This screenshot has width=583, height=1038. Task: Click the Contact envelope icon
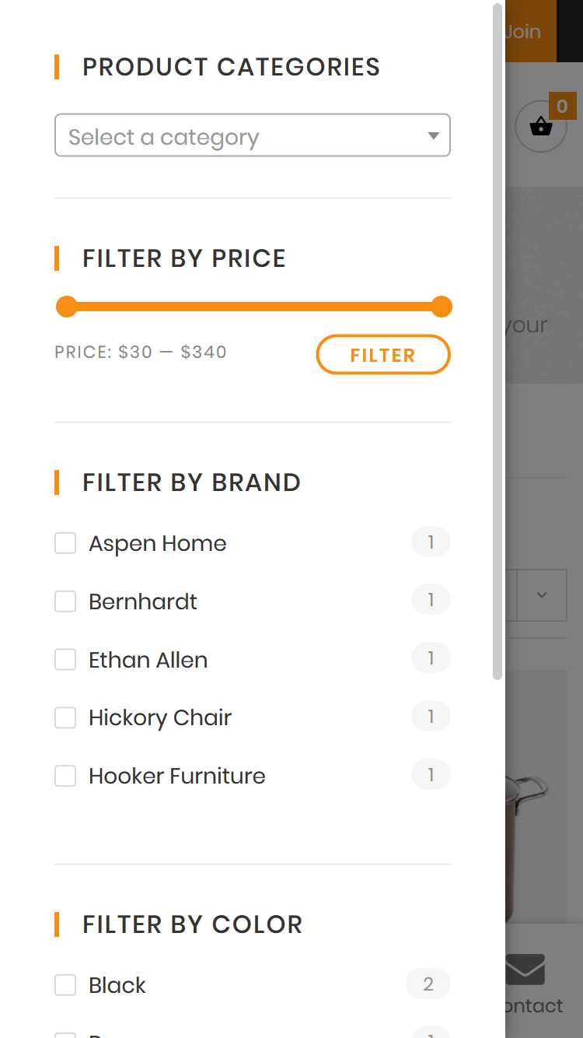(x=525, y=970)
